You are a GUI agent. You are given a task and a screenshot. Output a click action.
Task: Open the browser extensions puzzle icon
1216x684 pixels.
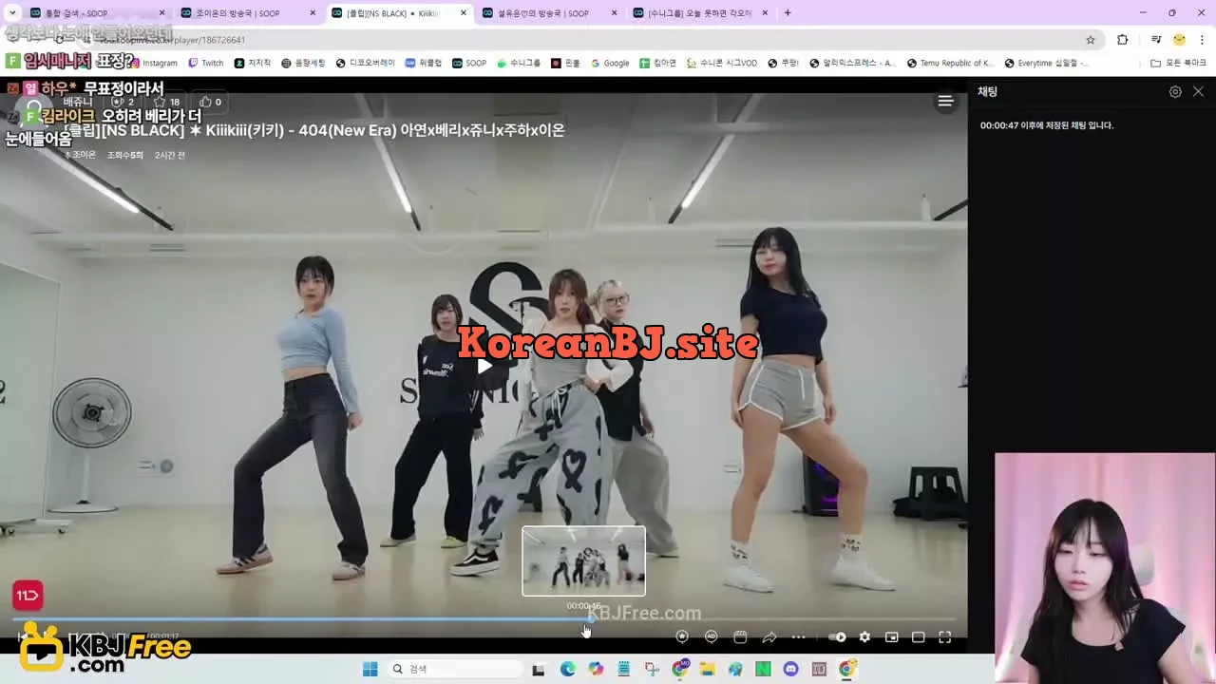pos(1123,40)
